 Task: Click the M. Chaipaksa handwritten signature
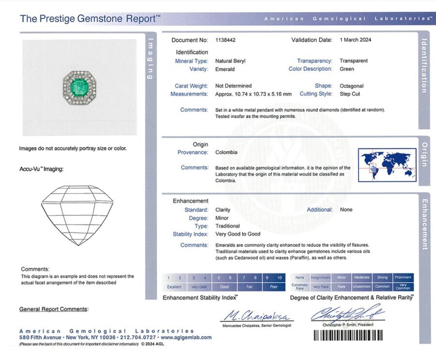(x=257, y=315)
